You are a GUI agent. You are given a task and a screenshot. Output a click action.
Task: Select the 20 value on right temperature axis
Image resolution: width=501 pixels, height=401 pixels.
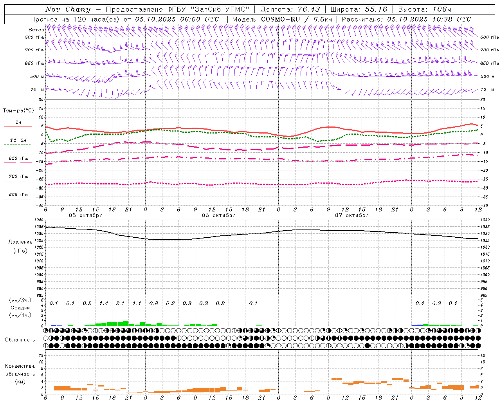click(x=483, y=100)
